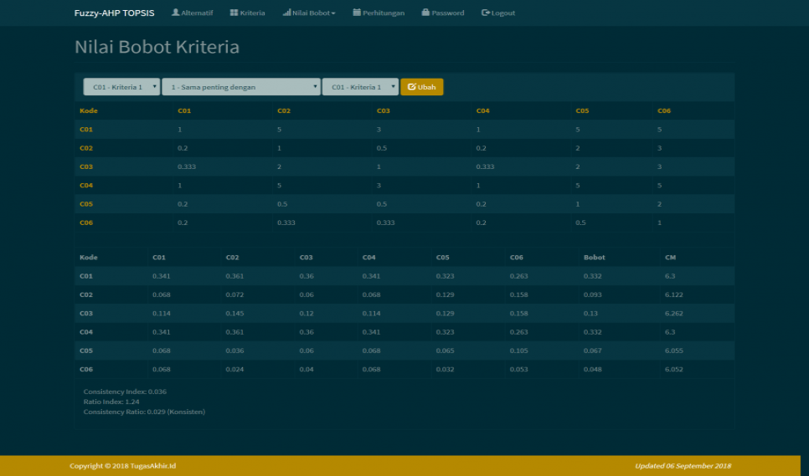Click row label C06 in the normalized table

(x=86, y=370)
